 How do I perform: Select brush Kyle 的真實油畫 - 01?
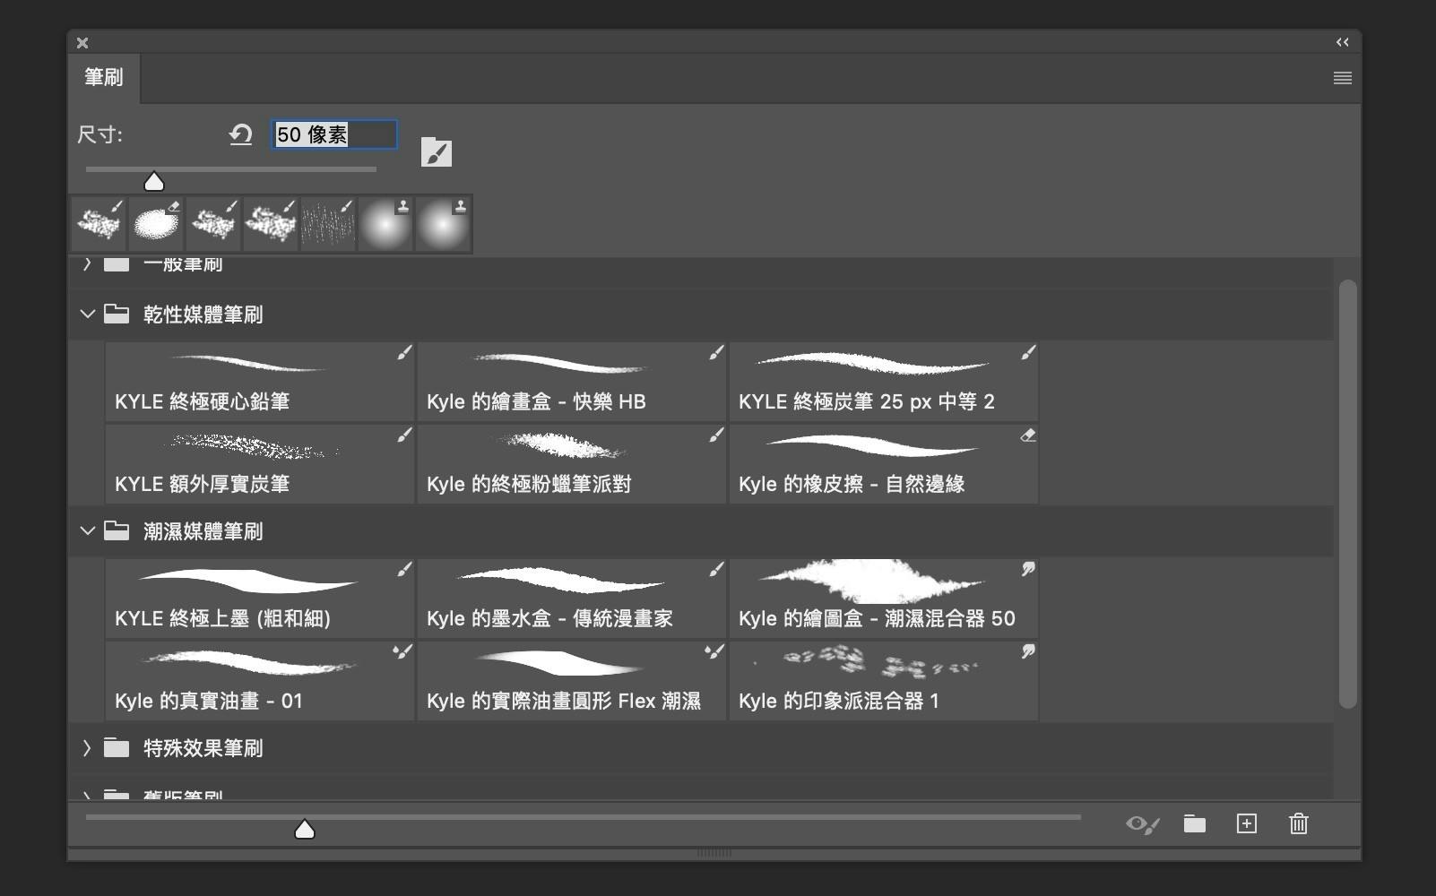(x=260, y=681)
